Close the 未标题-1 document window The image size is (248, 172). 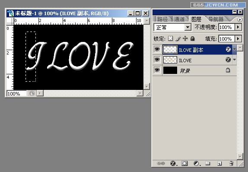point(145,13)
